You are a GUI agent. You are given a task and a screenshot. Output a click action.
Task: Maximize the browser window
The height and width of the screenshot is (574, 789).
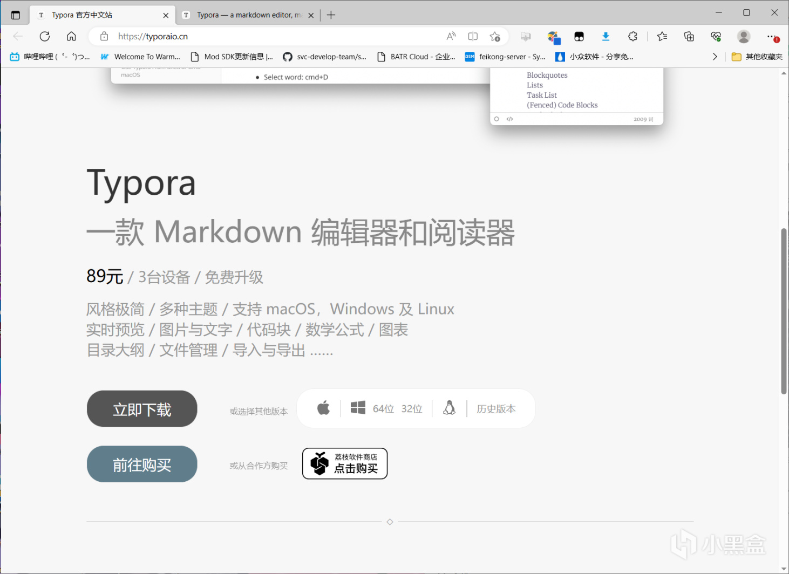pos(746,12)
